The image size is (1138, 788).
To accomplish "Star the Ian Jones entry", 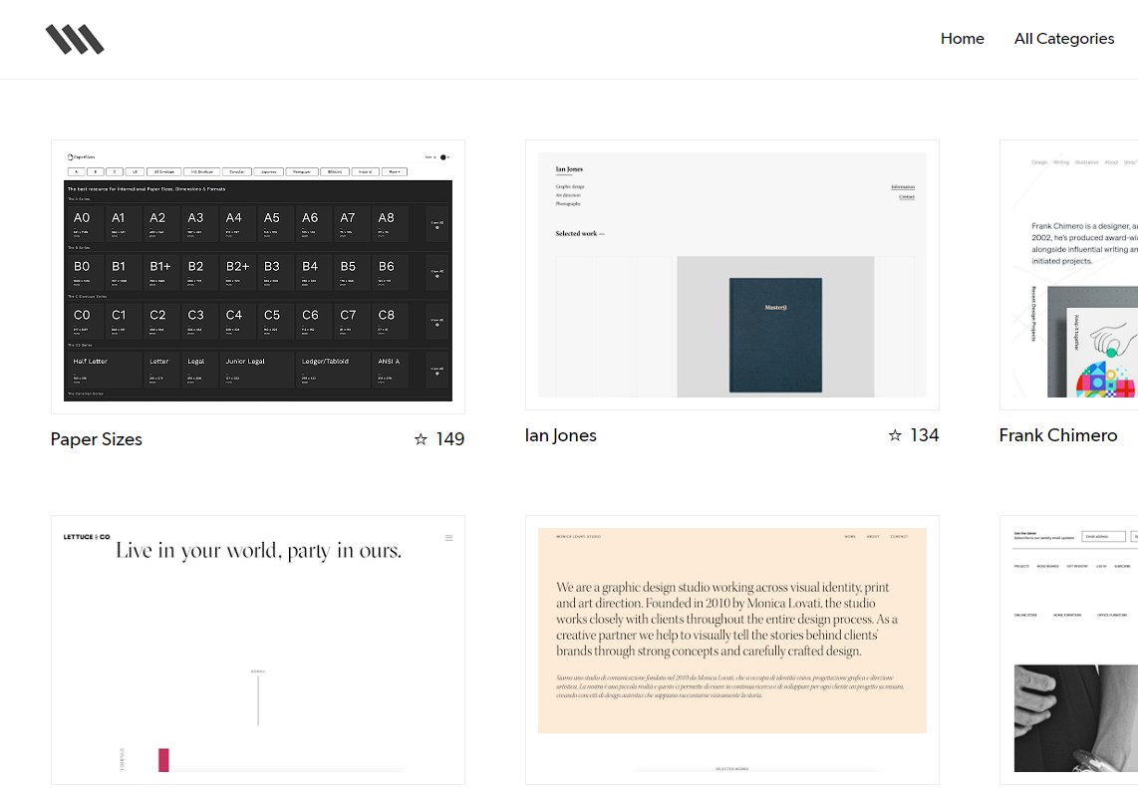I will 895,435.
